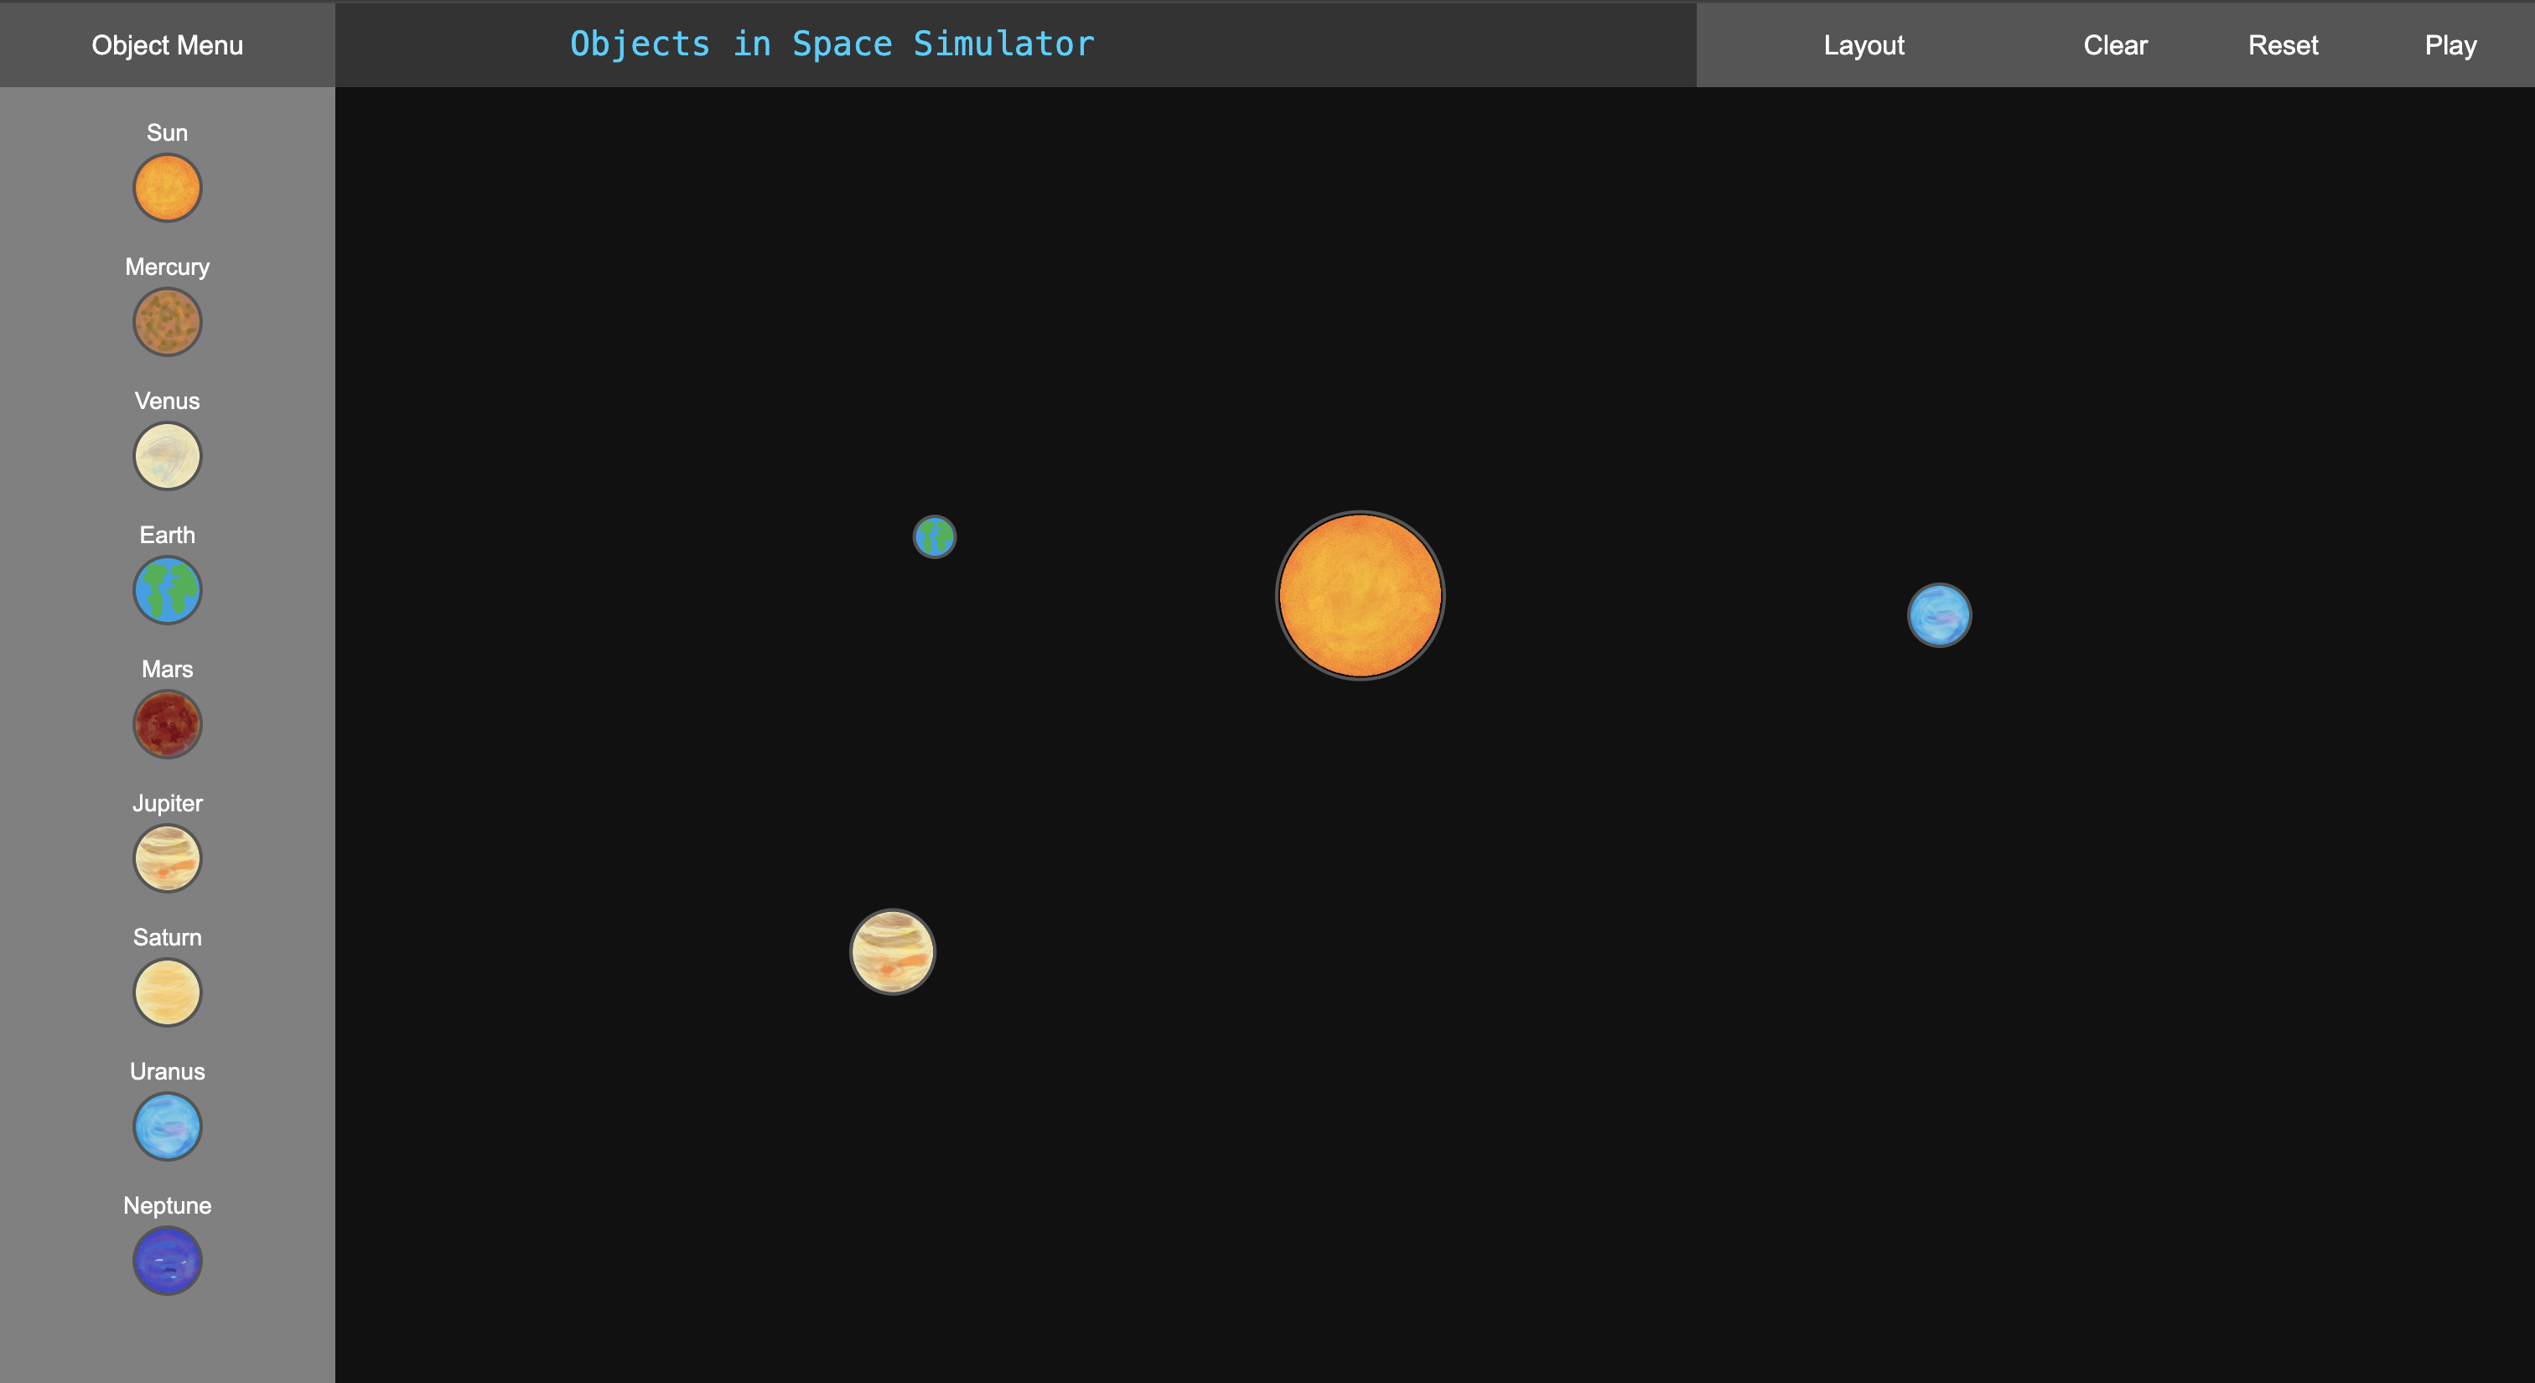Start simulation with Play
Screen dimensions: 2535x1383
click(x=2449, y=45)
